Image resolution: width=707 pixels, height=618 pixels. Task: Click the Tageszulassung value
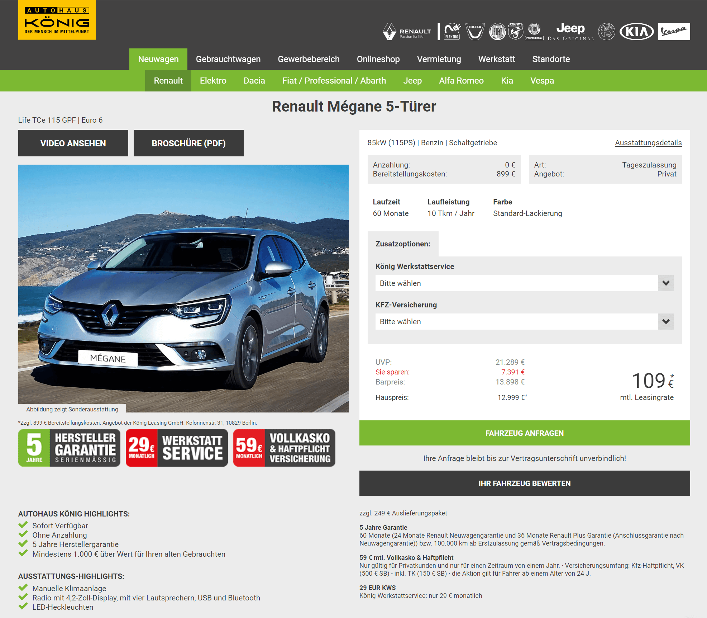(649, 165)
